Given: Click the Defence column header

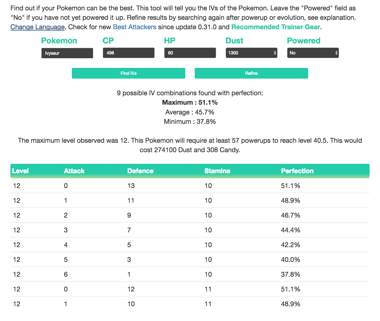Looking at the screenshot, I should click(x=140, y=171).
